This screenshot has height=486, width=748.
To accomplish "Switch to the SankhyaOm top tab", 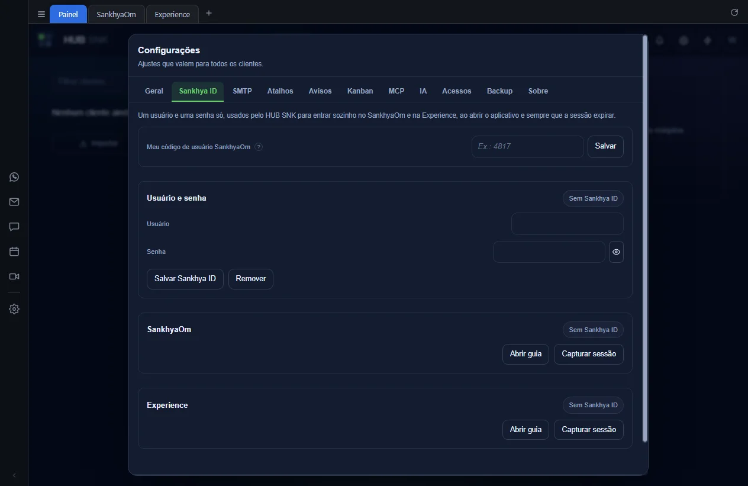I will pos(117,14).
